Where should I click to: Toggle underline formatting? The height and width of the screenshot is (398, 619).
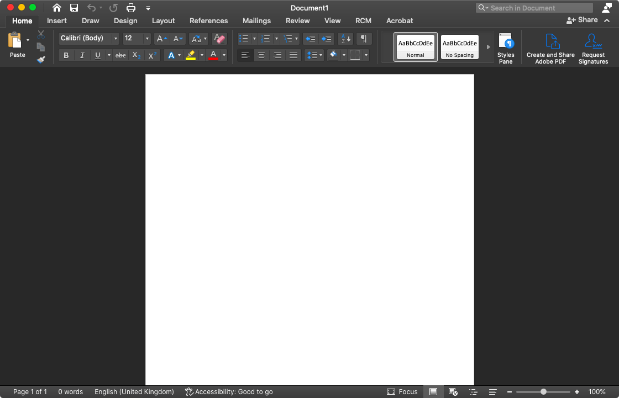pos(97,56)
